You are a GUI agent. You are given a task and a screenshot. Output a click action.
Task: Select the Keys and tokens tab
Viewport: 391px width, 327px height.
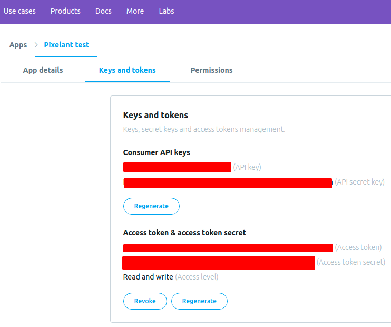tap(128, 70)
